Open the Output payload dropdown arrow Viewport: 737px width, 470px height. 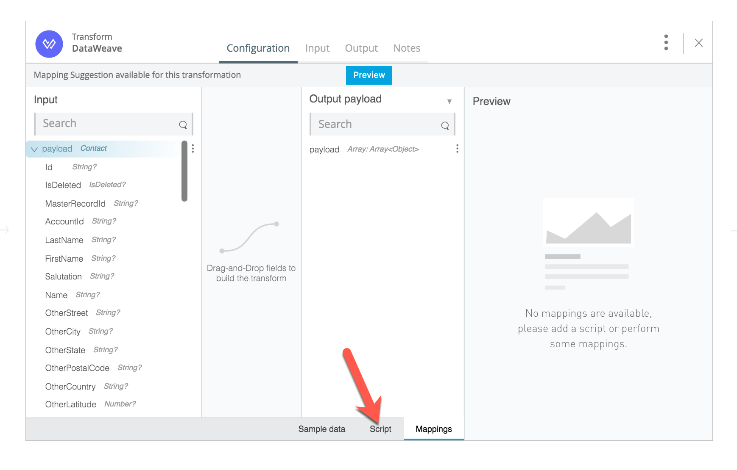coord(449,101)
